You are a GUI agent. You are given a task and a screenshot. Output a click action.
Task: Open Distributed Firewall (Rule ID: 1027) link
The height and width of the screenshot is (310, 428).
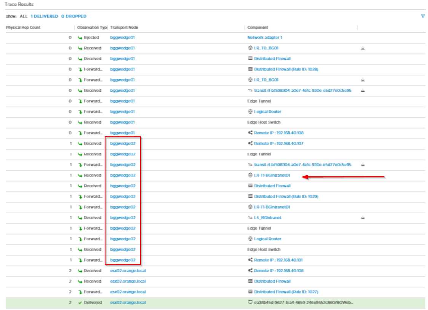(287, 292)
